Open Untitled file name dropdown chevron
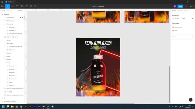 click(105, 6)
